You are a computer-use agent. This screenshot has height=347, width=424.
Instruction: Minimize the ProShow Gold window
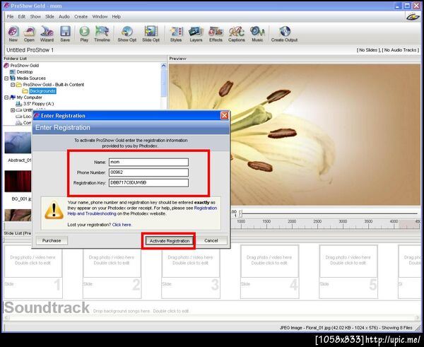point(398,6)
